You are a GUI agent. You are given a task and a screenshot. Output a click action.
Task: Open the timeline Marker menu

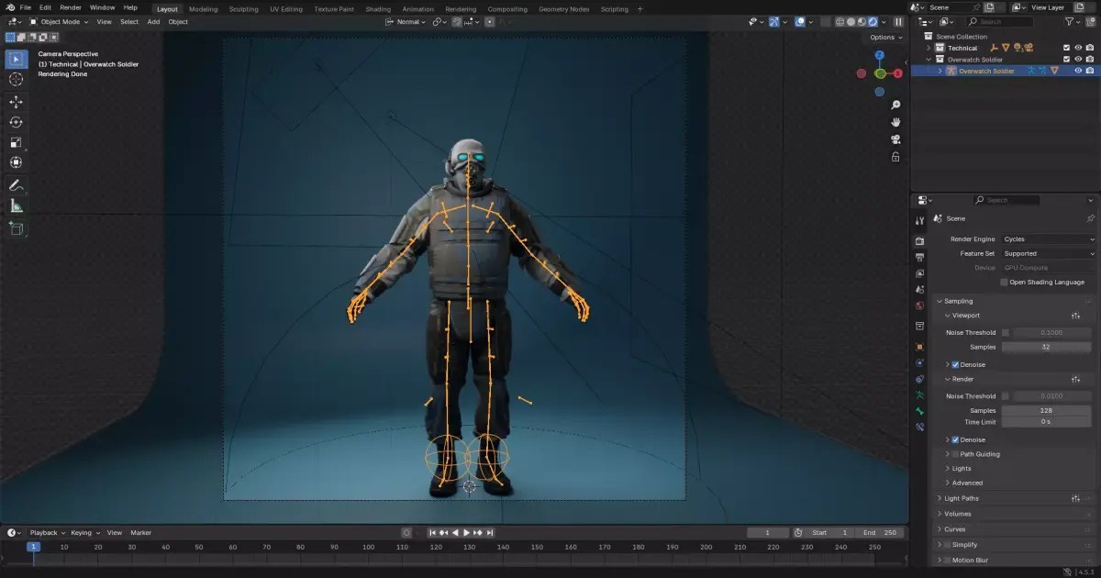tap(140, 532)
